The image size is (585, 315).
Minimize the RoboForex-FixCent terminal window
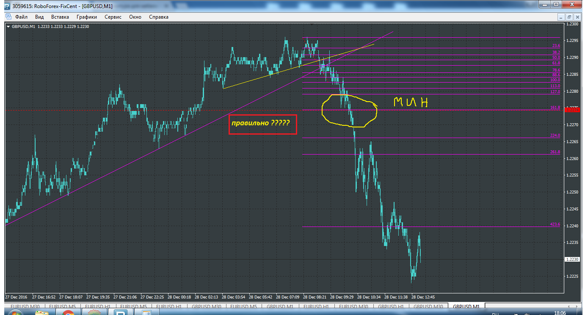coord(545,5)
